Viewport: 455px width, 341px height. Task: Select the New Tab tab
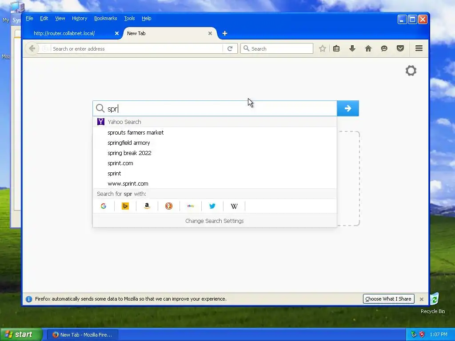point(170,33)
